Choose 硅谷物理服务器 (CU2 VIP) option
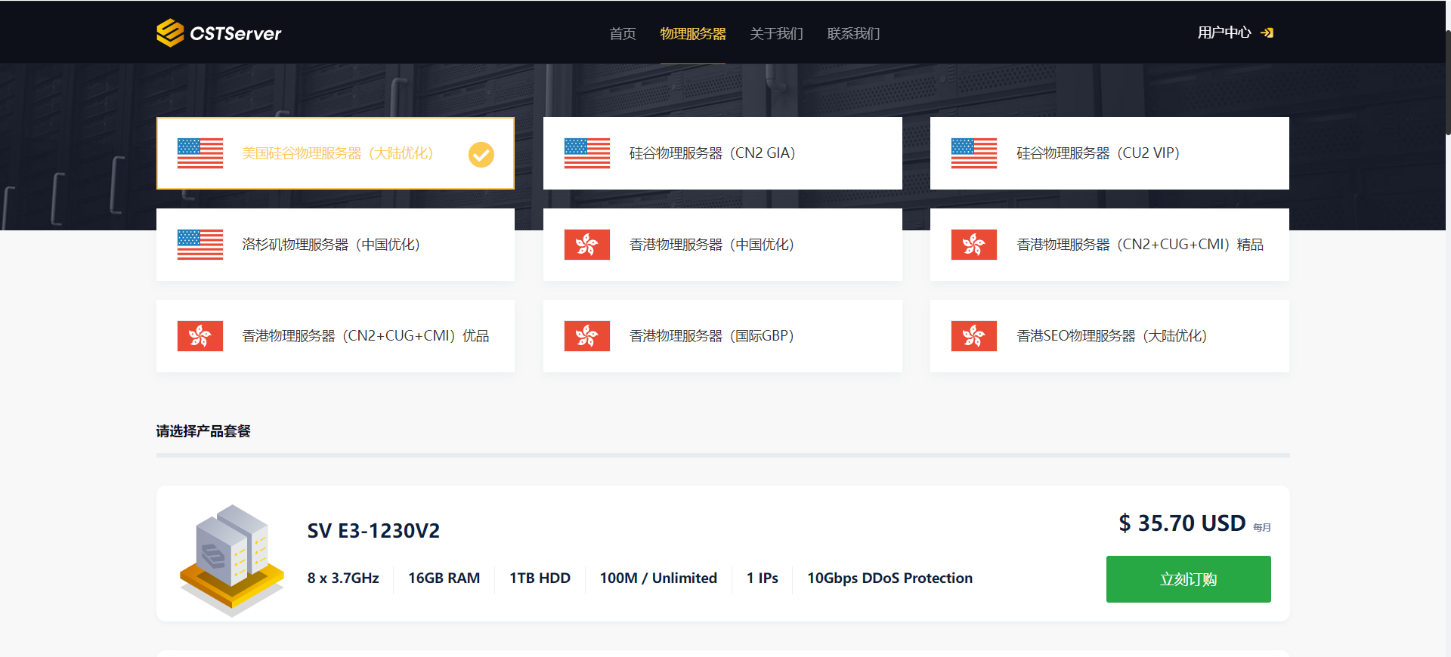The height and width of the screenshot is (657, 1451). 1109,153
